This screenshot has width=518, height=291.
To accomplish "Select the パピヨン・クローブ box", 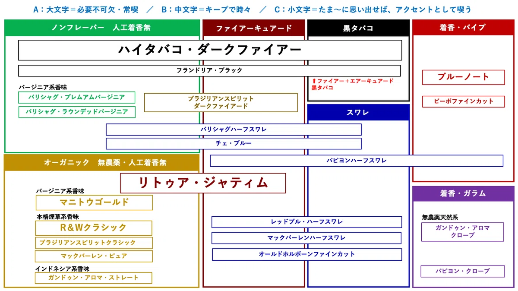I will click(463, 271).
